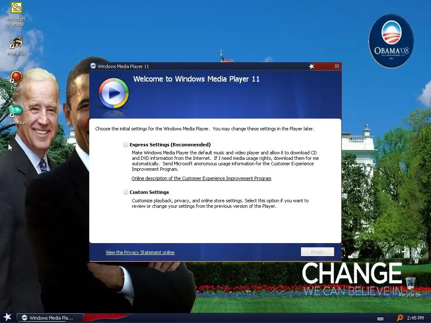This screenshot has height=323, width=431.
Task: Click the 2:45 PM clock
Action: coord(415,318)
